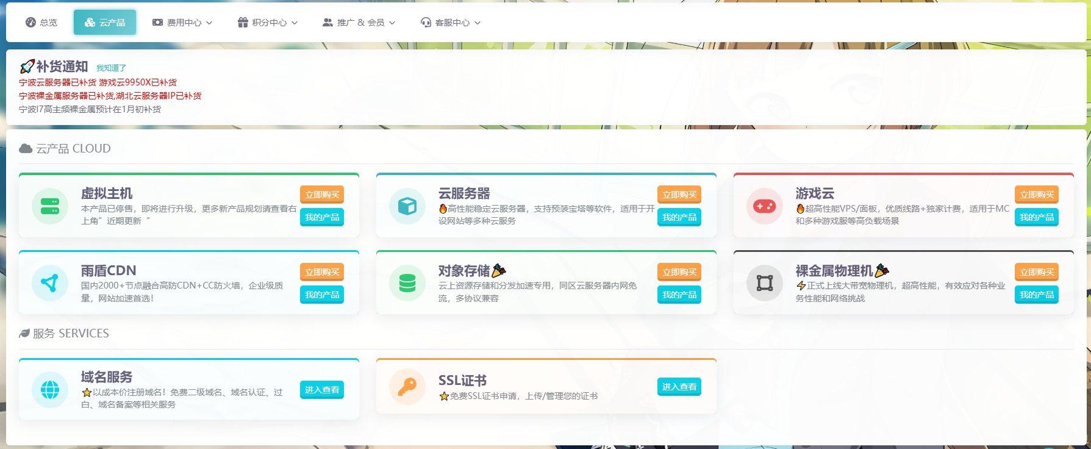
Task: Click the 客服中心 headset icon
Action: [426, 23]
